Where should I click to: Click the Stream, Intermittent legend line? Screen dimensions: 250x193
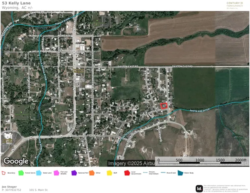[145, 172]
